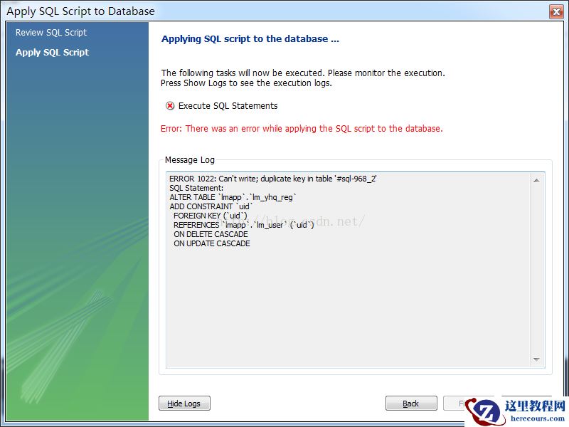Click the Execute SQL Statements task label
This screenshot has height=427, width=569.
[x=228, y=105]
